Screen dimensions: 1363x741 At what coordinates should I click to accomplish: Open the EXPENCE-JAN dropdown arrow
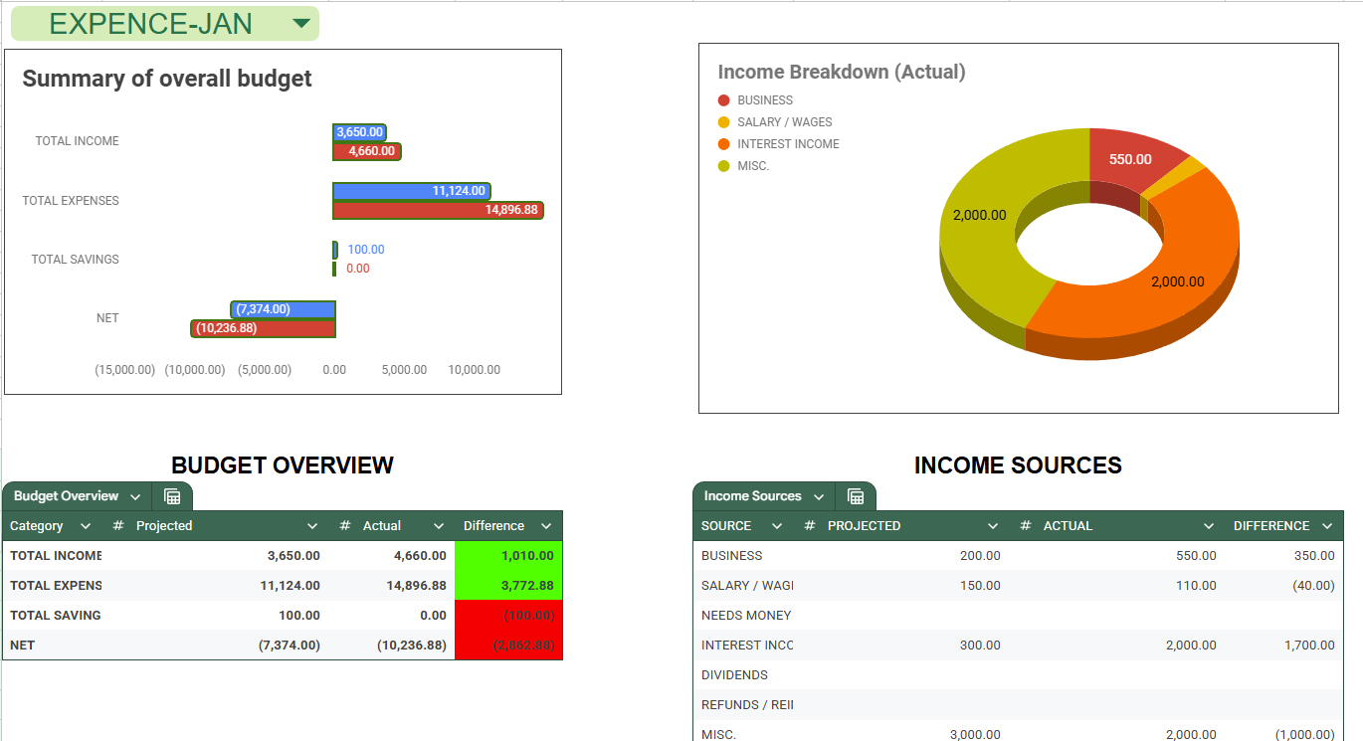coord(300,24)
